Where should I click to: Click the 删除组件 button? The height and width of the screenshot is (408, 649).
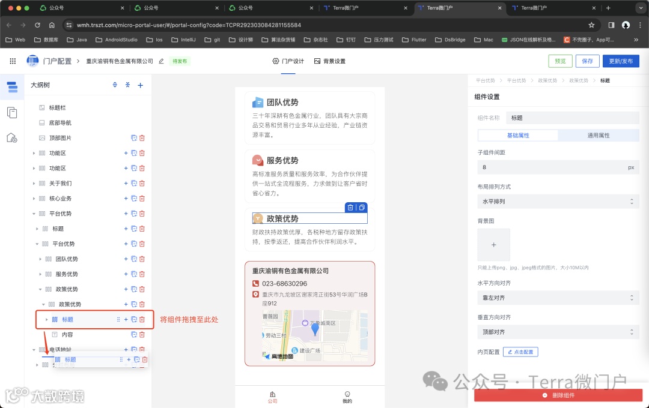558,395
